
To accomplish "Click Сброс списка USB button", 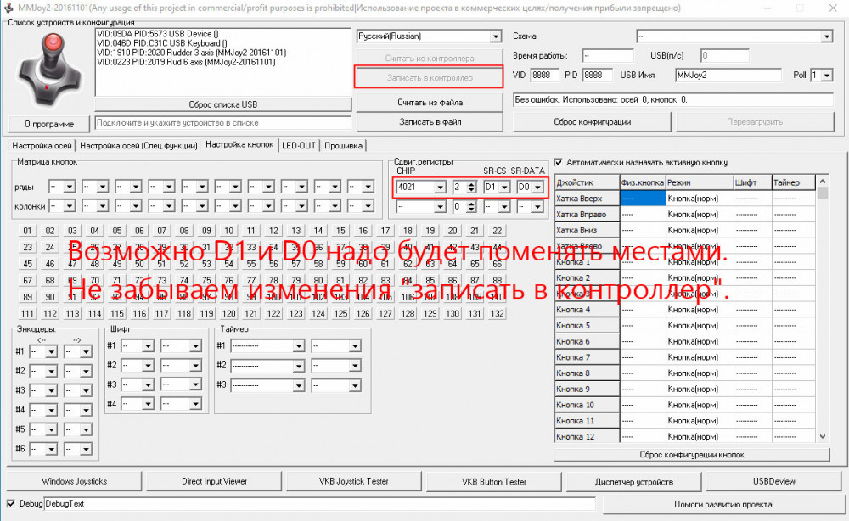I will (222, 104).
